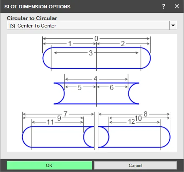Click dimension label 6 in the diagram
Viewport: 184px width, 172px height.
tap(112, 87)
